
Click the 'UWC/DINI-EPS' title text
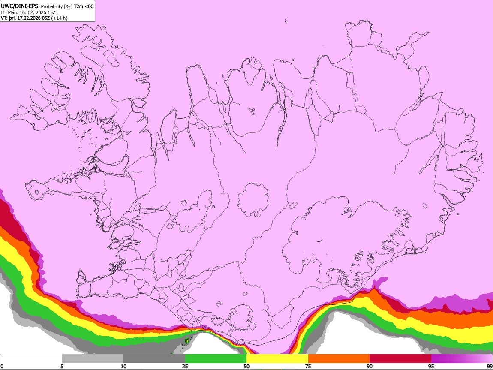(x=19, y=6)
